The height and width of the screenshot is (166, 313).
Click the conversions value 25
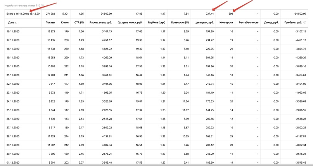click(232, 137)
